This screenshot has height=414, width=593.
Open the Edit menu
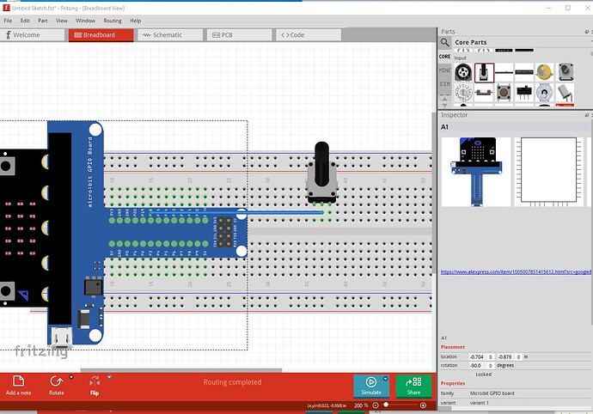click(25, 21)
